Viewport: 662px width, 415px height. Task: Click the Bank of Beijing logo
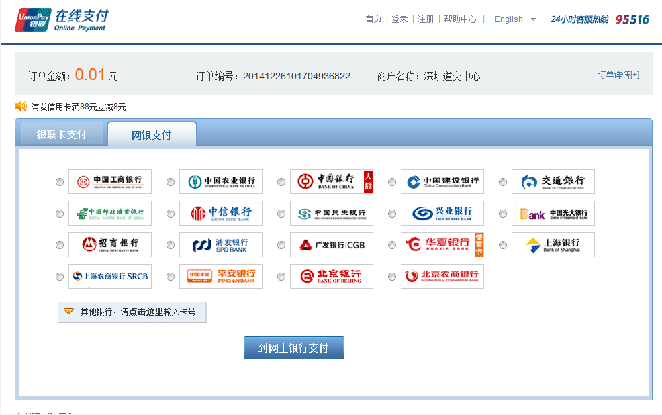pyautogui.click(x=332, y=276)
